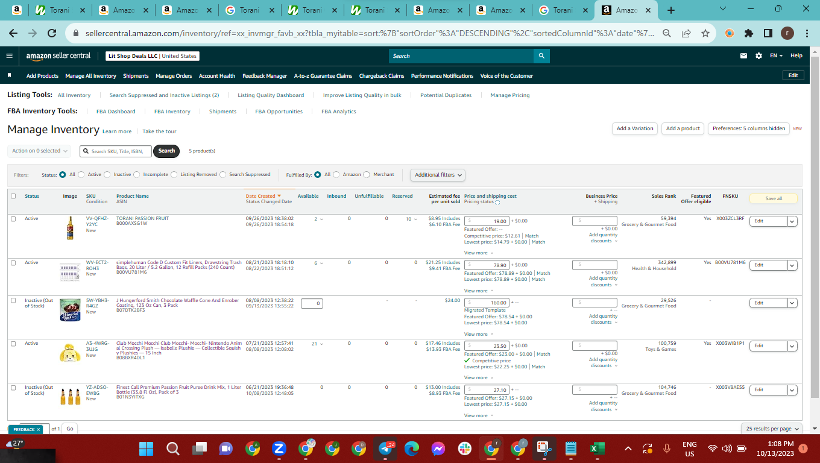
Task: Click the search magnifier button in header
Action: (541, 56)
